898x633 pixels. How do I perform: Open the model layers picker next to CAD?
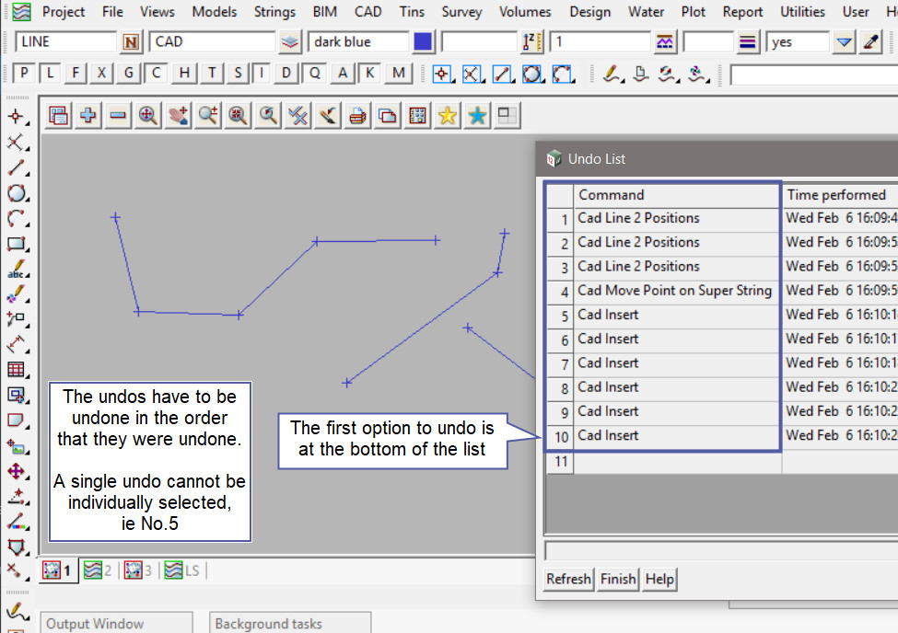coord(290,42)
